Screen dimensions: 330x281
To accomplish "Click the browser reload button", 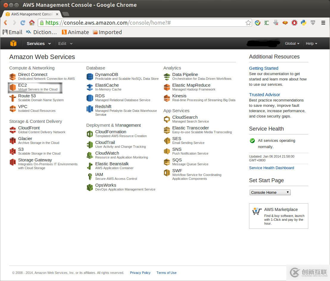I will click(23, 23).
